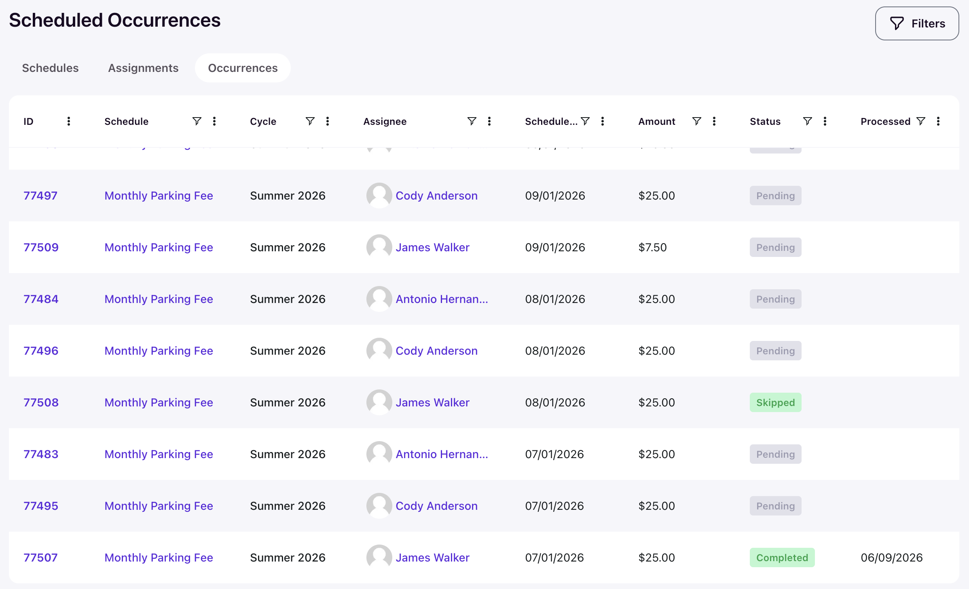This screenshot has width=969, height=589.
Task: Filter the Status column
Action: [807, 121]
